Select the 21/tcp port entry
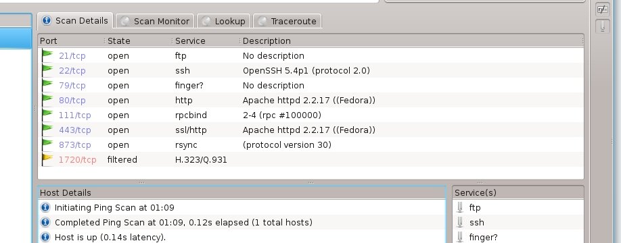Screen dimensions: 621x243 (x=72, y=56)
